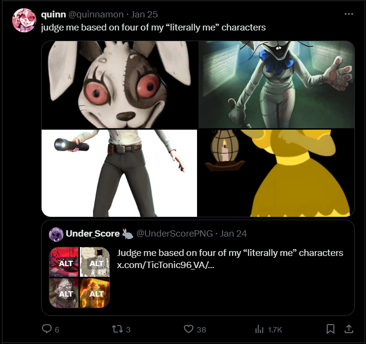Open quinn's display name link
The height and width of the screenshot is (344, 366).
tap(53, 15)
